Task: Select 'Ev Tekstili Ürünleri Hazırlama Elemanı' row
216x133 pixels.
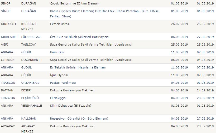Action: click(x=78, y=67)
